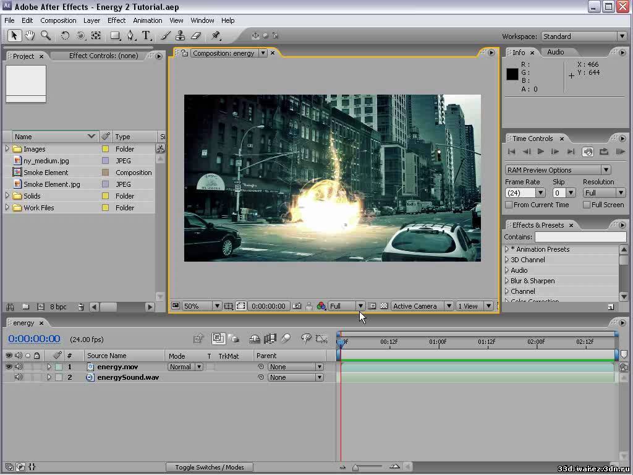Switch to the Audio tab
Image resolution: width=633 pixels, height=475 pixels.
click(556, 52)
